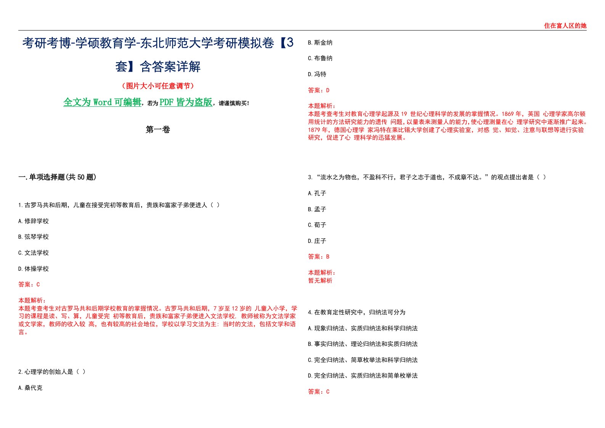Click question 2 心理学的创始人是
This screenshot has width=605, height=428.
52,372
